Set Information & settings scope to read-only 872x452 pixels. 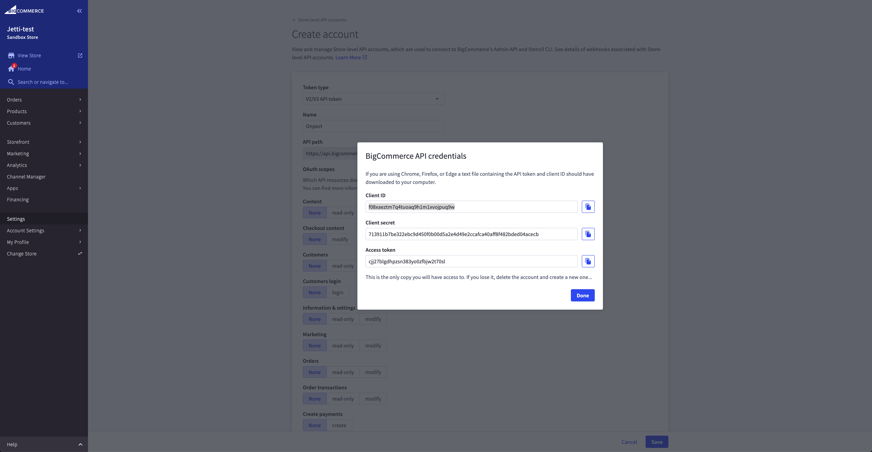343,319
